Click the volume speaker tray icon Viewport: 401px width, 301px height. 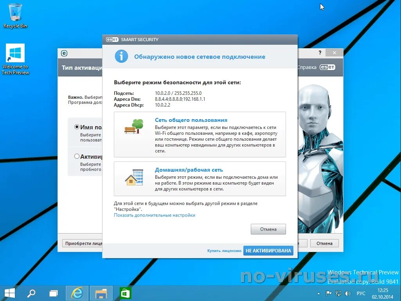point(347,293)
